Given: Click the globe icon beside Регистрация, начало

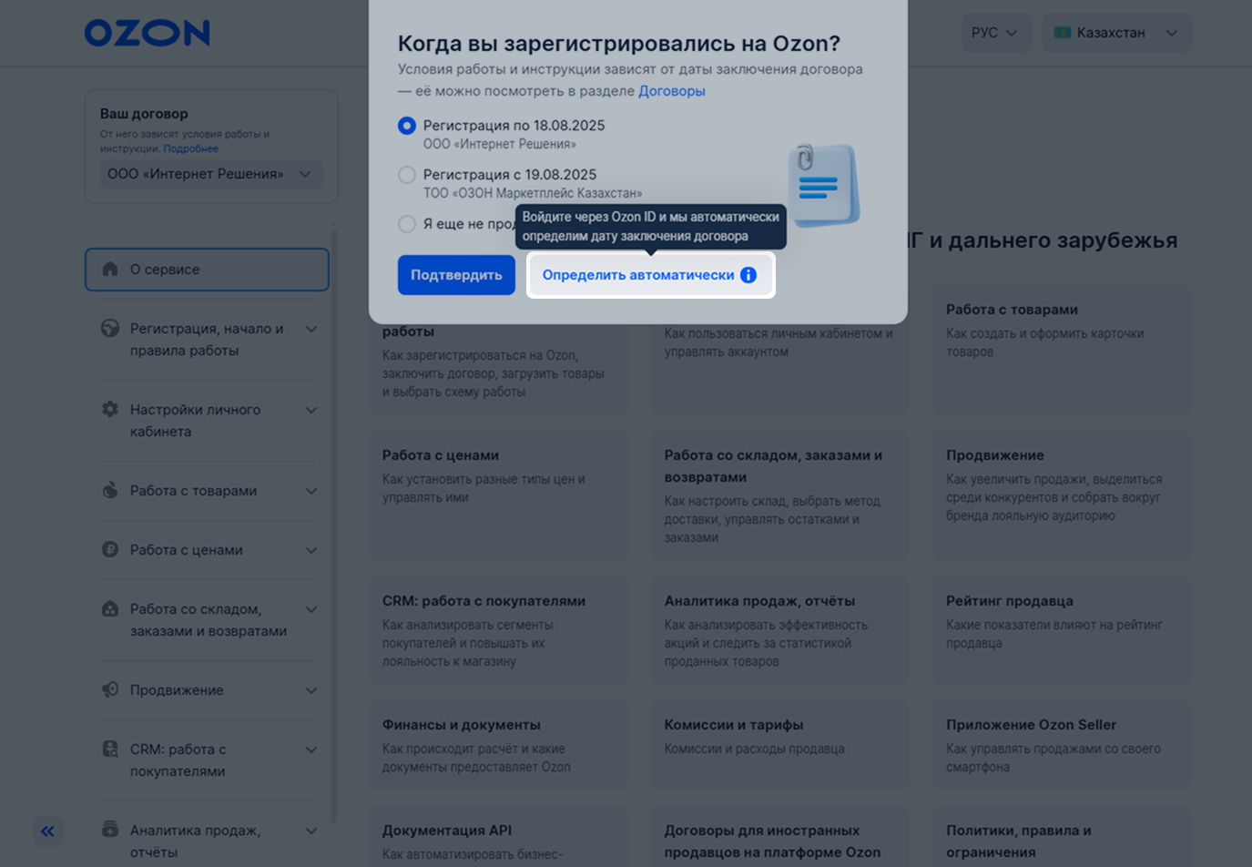Looking at the screenshot, I should 110,329.
